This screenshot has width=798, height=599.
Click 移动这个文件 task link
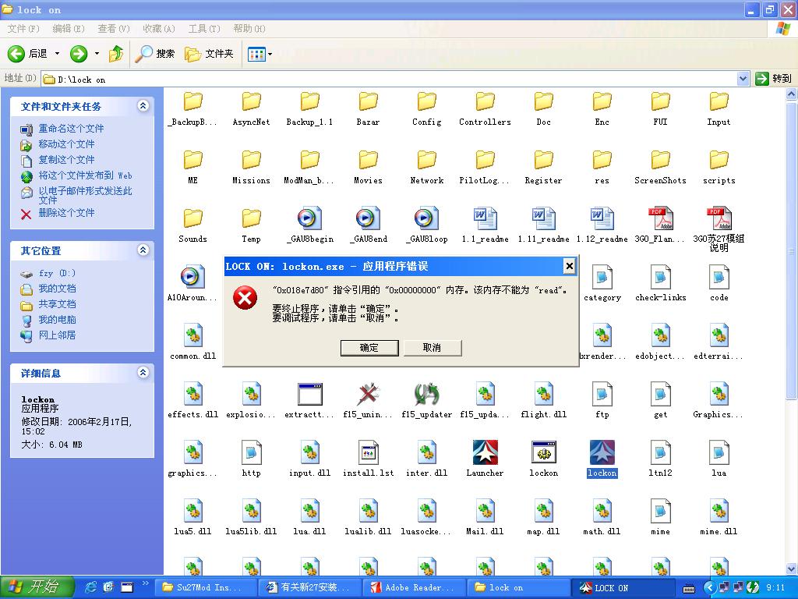point(66,144)
